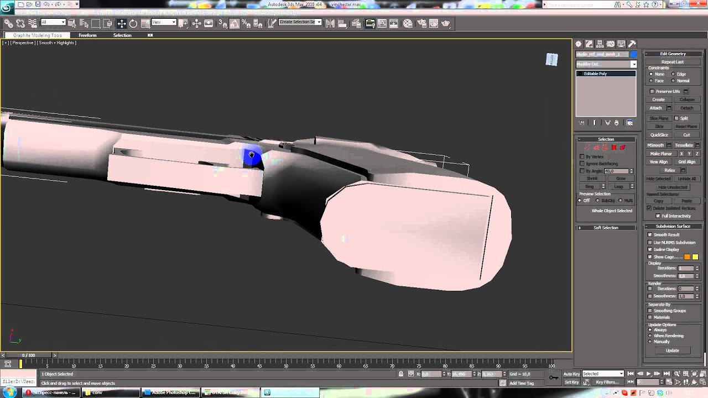The height and width of the screenshot is (398, 708).
Task: Click the QuickSlice button
Action: point(659,135)
